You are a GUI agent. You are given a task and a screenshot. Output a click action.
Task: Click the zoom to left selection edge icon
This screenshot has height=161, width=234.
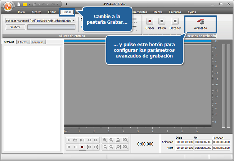coord(105,147)
